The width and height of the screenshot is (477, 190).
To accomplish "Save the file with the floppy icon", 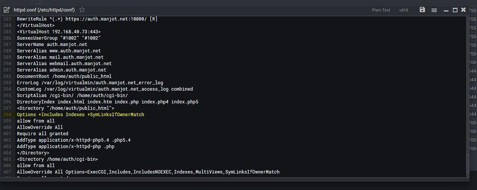I will pos(422,10).
